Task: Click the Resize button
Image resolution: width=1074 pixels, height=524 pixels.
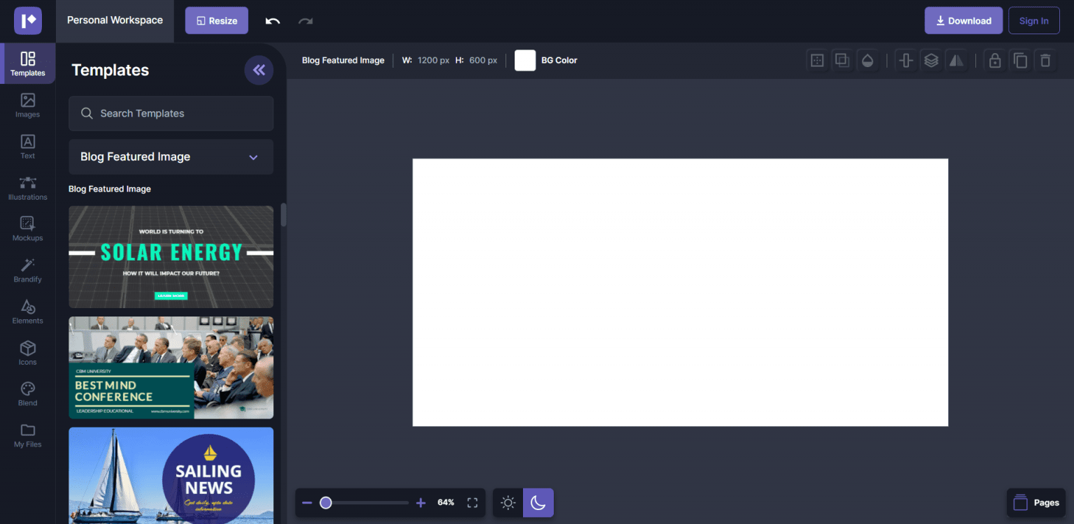Action: pos(217,21)
